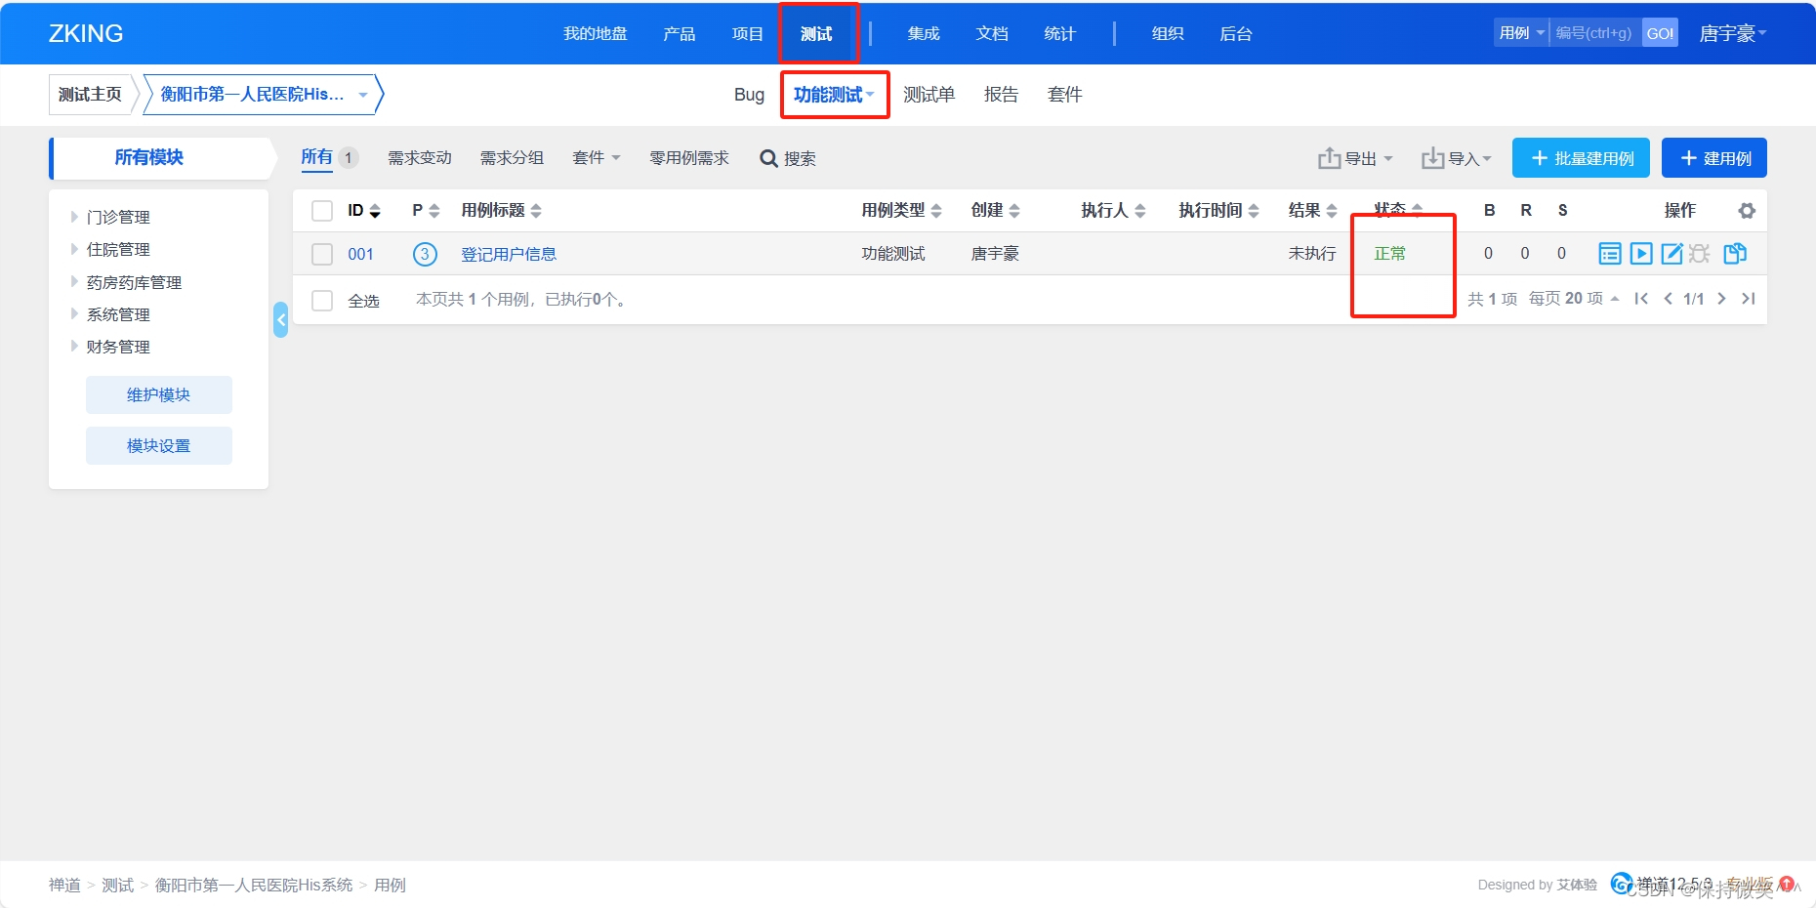Open 组织 in top navigation
Screen dimensions: 1816x908
[x=1168, y=33]
